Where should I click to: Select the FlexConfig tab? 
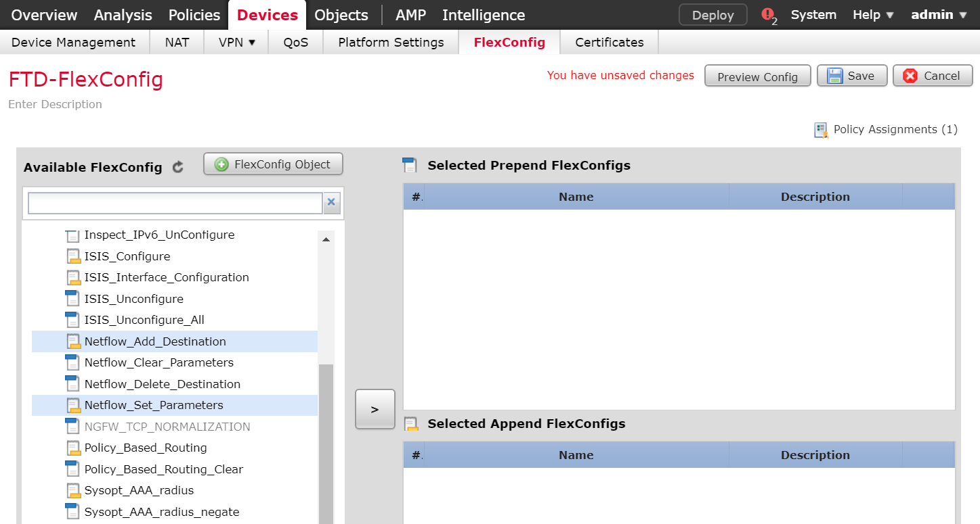coord(509,42)
